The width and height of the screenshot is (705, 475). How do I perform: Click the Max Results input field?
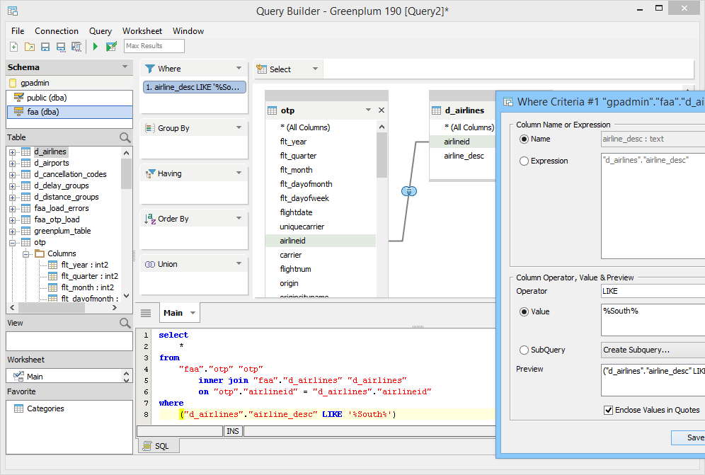[x=154, y=46]
